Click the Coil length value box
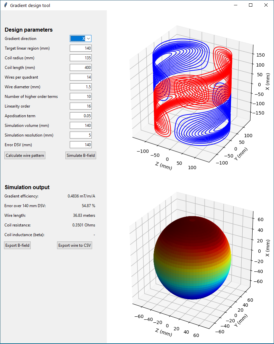The width and height of the screenshot is (274, 344). [x=80, y=68]
